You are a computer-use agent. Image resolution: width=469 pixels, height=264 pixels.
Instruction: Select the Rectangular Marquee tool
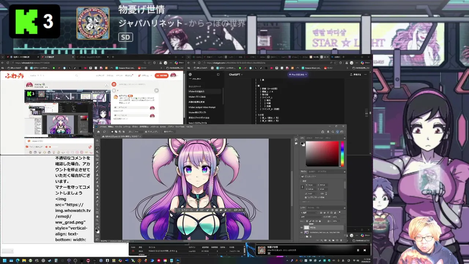(97, 144)
